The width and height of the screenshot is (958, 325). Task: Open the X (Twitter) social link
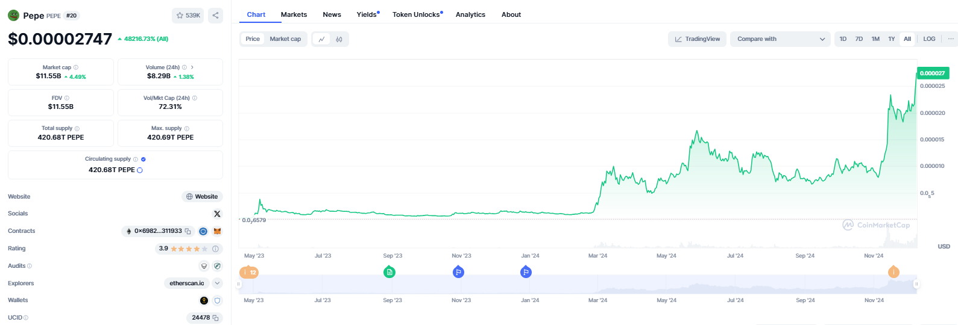pos(218,214)
